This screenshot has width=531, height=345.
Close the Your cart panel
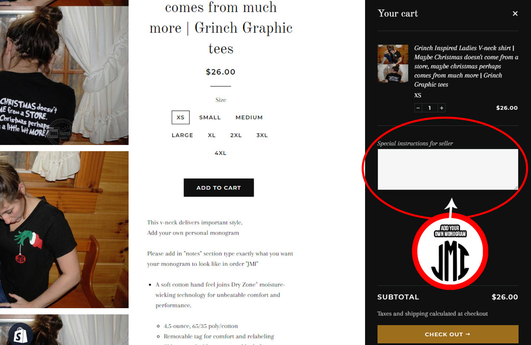tap(515, 13)
